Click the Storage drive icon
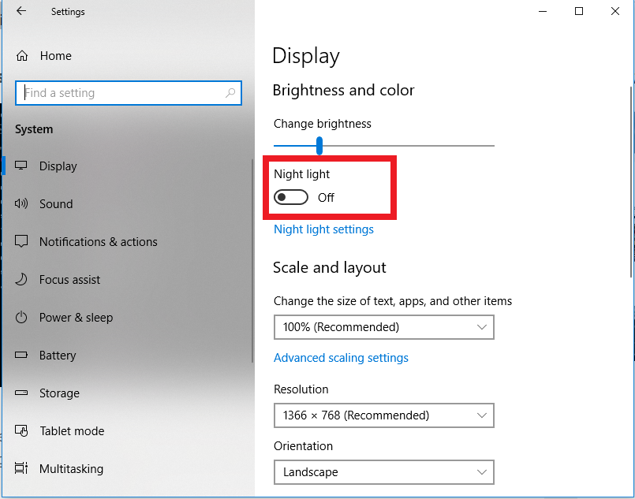 21,393
